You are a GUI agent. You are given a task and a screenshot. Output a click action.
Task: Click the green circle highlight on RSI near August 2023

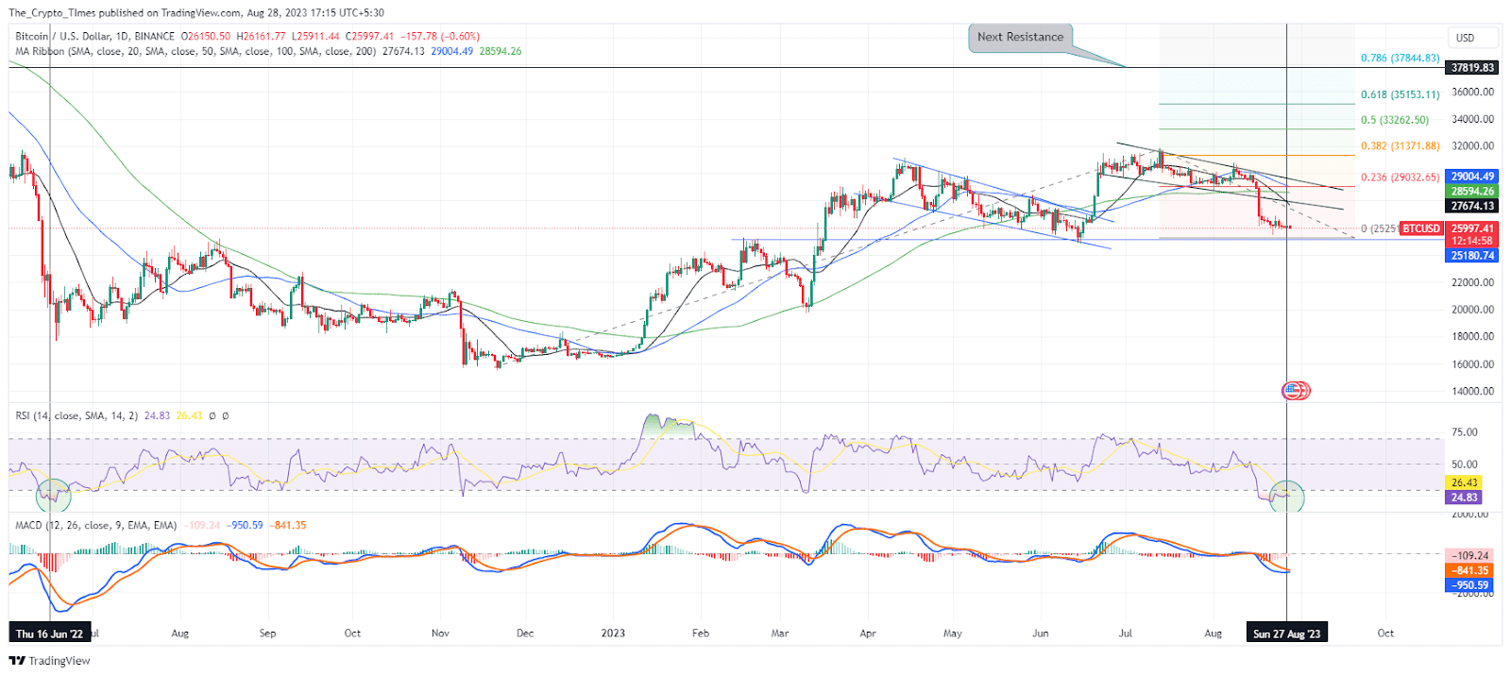click(1286, 496)
